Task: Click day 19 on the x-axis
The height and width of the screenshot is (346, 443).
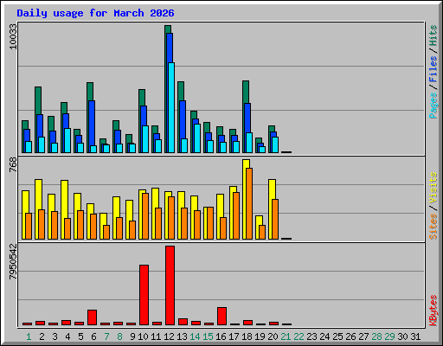Action: coord(260,336)
